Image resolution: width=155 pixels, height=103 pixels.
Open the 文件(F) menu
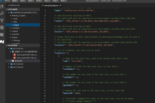click(x=7, y=1)
